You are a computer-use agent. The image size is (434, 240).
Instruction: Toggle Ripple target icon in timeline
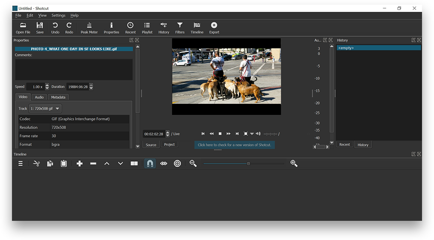click(177, 163)
